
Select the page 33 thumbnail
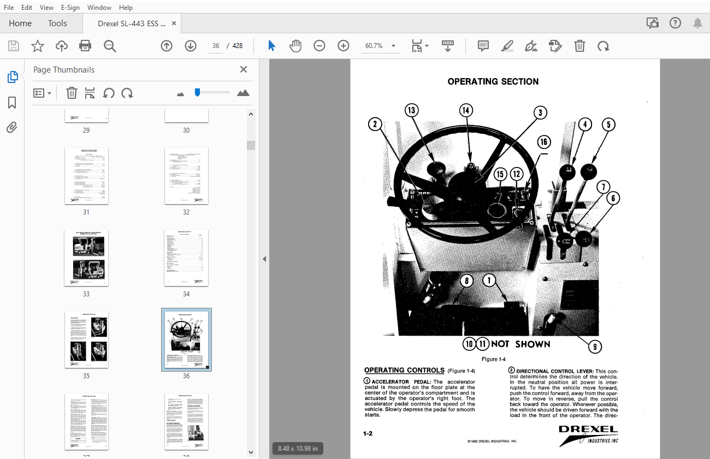(86, 258)
